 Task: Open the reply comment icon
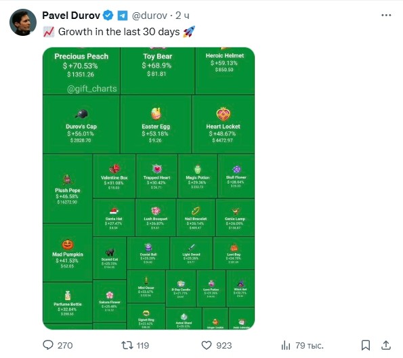(x=48, y=345)
